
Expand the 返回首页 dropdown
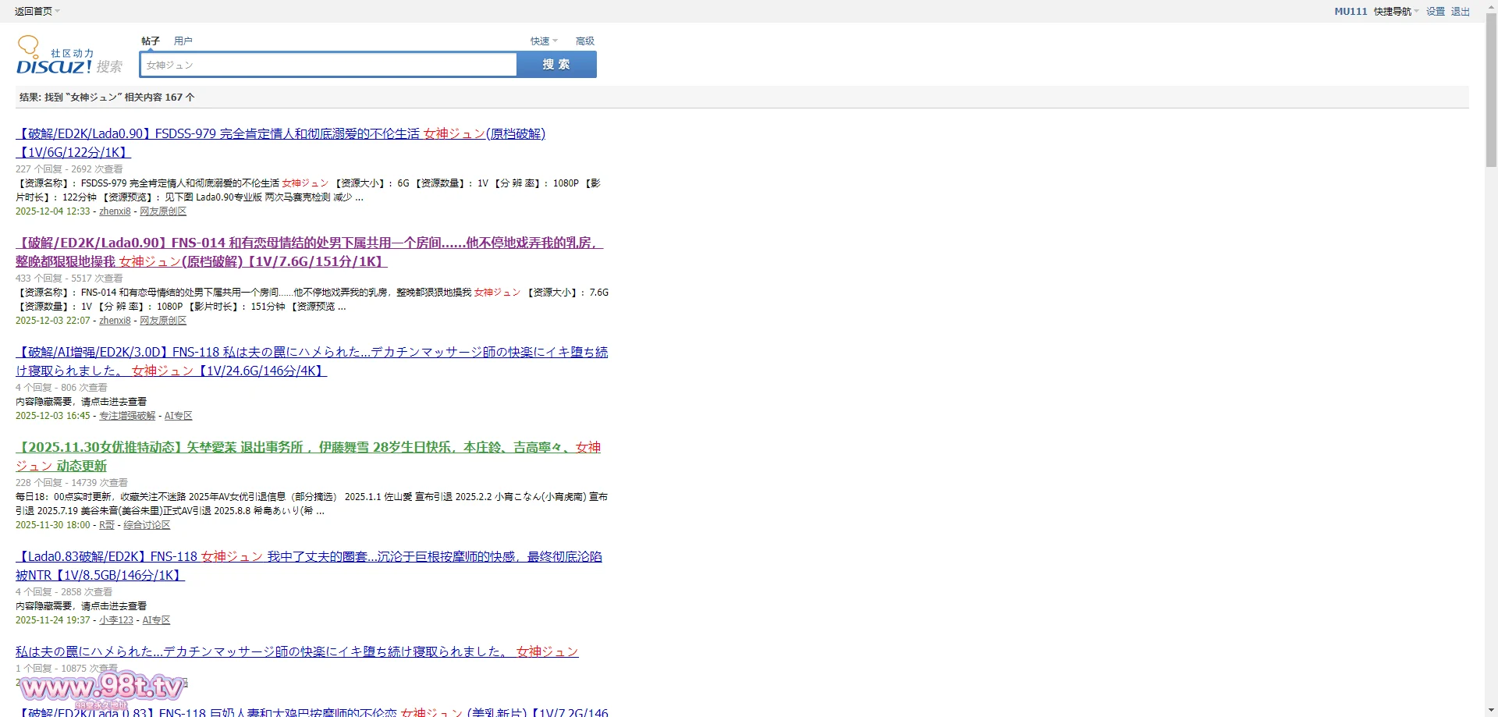coord(37,11)
